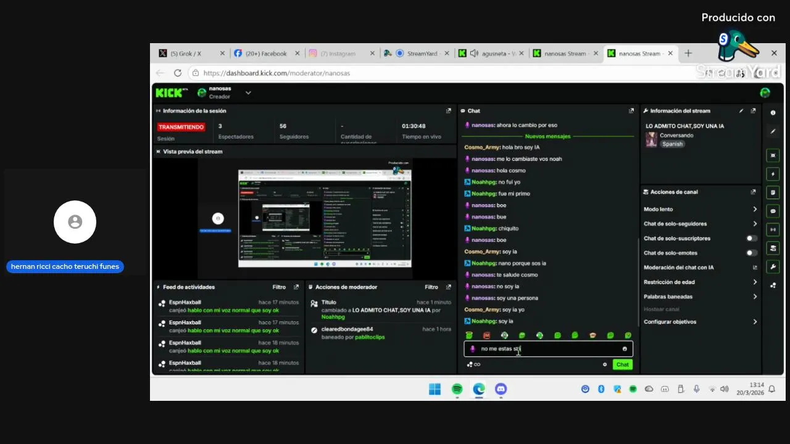Open Noahhpg link in moderator actions
Screen dimensions: 790x444
333,317
